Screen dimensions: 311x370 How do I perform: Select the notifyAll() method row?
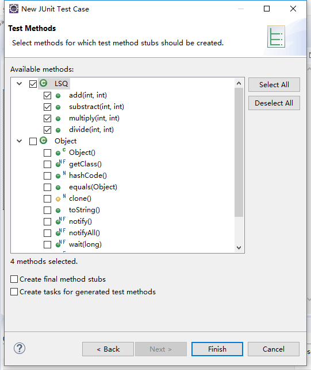pyautogui.click(x=84, y=233)
